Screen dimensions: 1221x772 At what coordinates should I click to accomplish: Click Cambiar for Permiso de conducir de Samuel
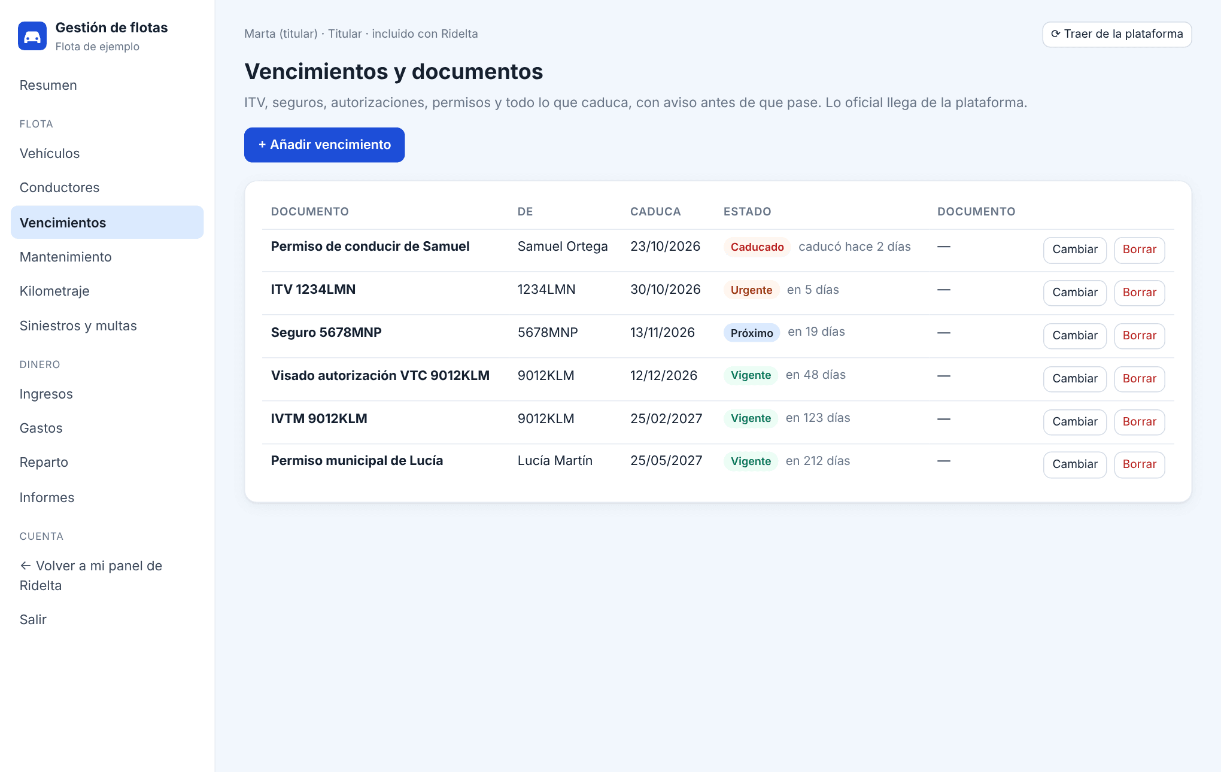point(1075,250)
